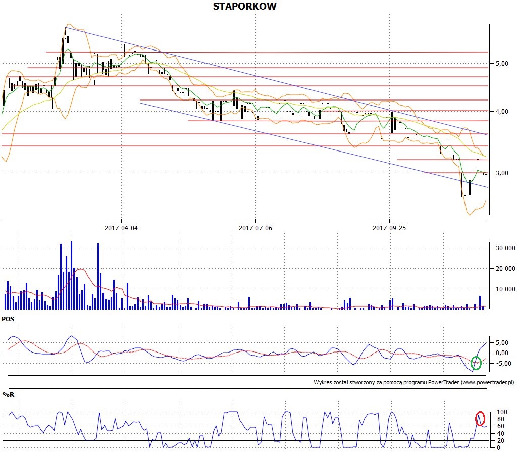Click the %R axis 40 label
Screen dimensions: 517x452
[x=500, y=433]
